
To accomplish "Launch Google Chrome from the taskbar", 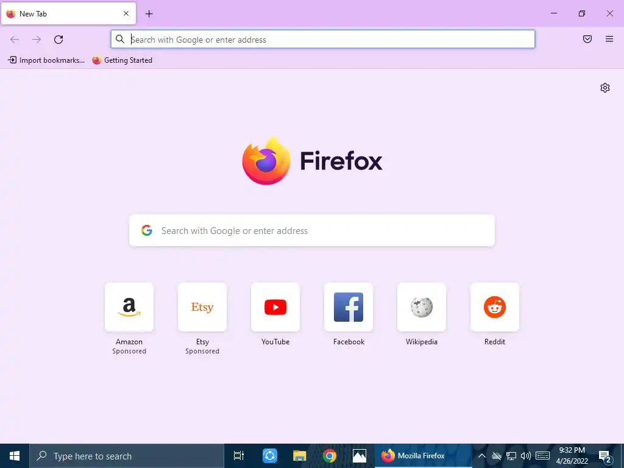I will 330,456.
